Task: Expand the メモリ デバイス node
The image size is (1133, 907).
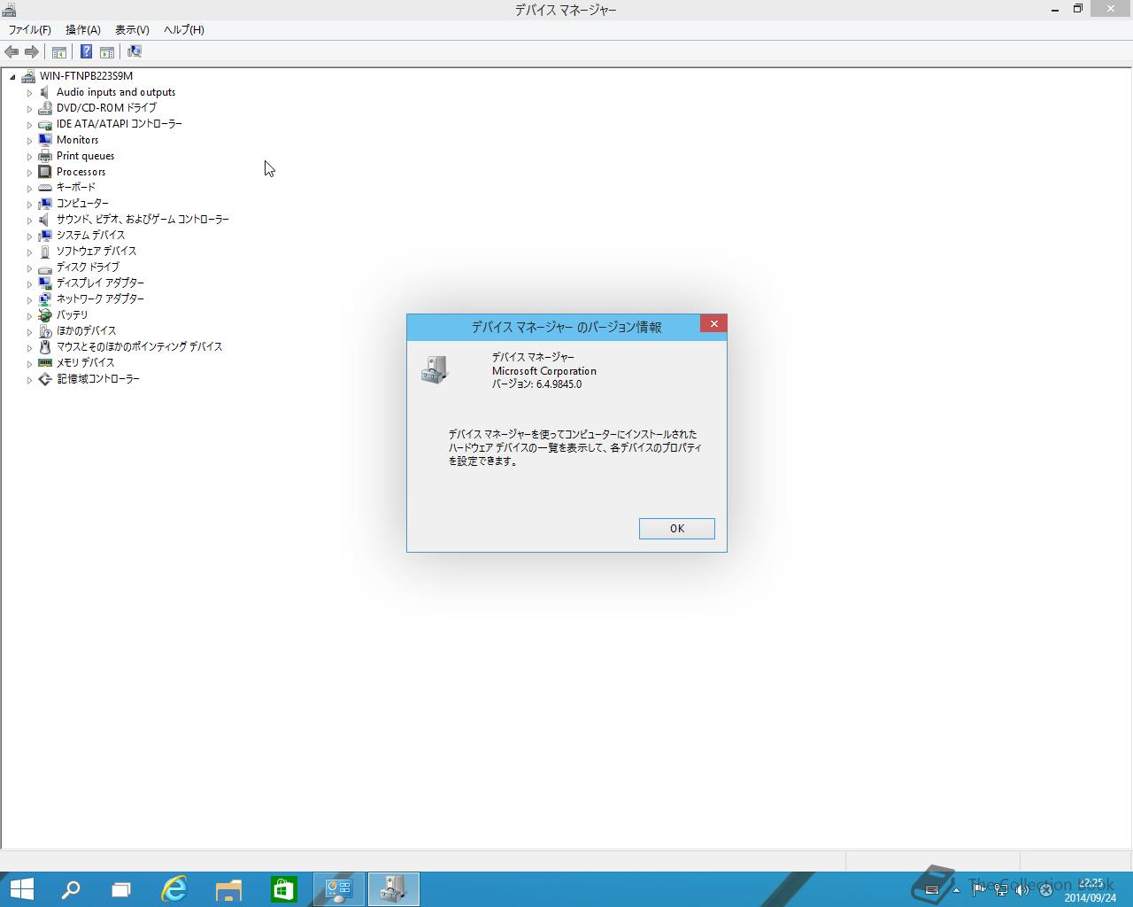Action: 29,364
